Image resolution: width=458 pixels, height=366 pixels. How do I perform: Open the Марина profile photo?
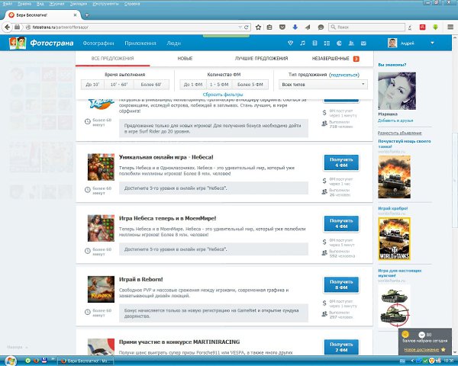click(x=397, y=91)
